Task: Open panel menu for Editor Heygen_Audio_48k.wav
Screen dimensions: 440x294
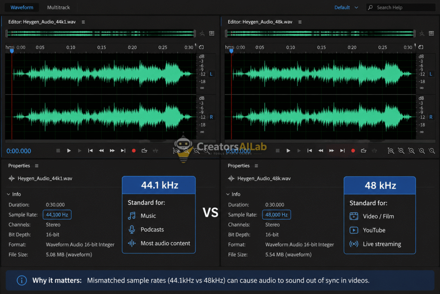Action: click(x=300, y=22)
